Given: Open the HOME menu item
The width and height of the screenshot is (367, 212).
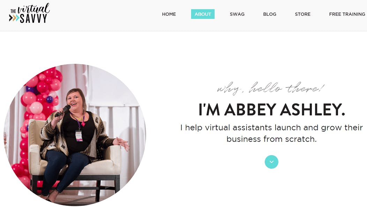Looking at the screenshot, I should pyautogui.click(x=169, y=14).
